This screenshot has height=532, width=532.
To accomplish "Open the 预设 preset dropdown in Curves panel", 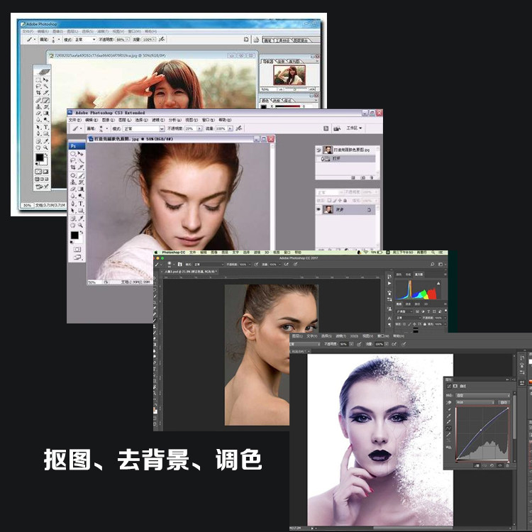I will [x=483, y=396].
